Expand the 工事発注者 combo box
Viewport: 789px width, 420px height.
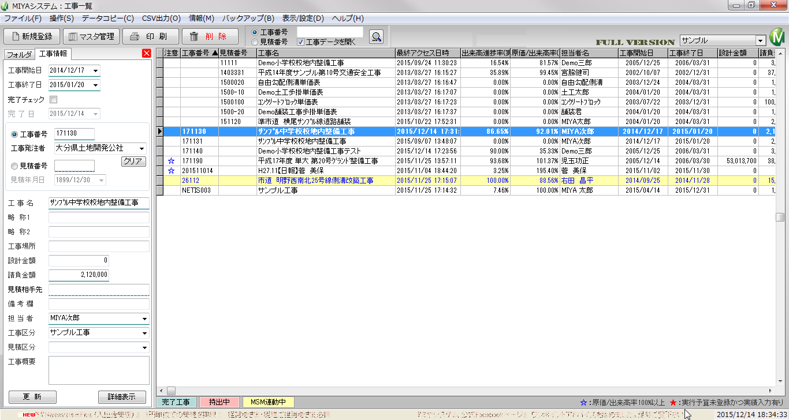coord(142,148)
